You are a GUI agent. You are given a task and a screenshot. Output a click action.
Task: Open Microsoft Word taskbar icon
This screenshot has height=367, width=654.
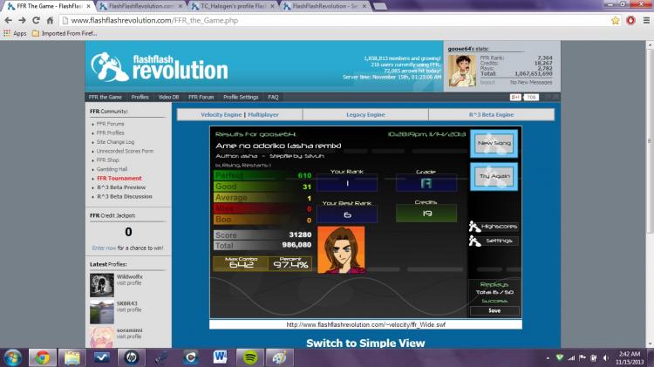click(x=221, y=357)
